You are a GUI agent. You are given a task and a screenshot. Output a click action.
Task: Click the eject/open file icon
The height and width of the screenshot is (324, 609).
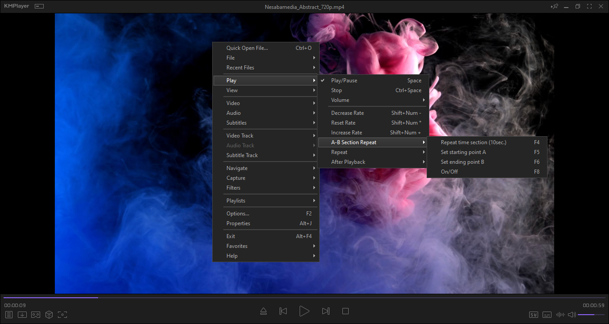pos(263,311)
